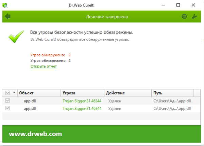Maximize the Dr.Web CureIt! window
204x146 pixels.
pos(178,5)
